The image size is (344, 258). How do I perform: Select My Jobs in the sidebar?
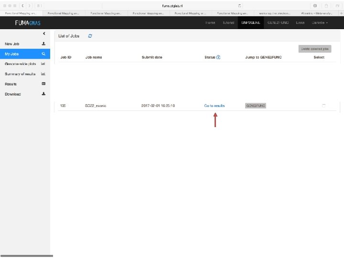[25, 54]
